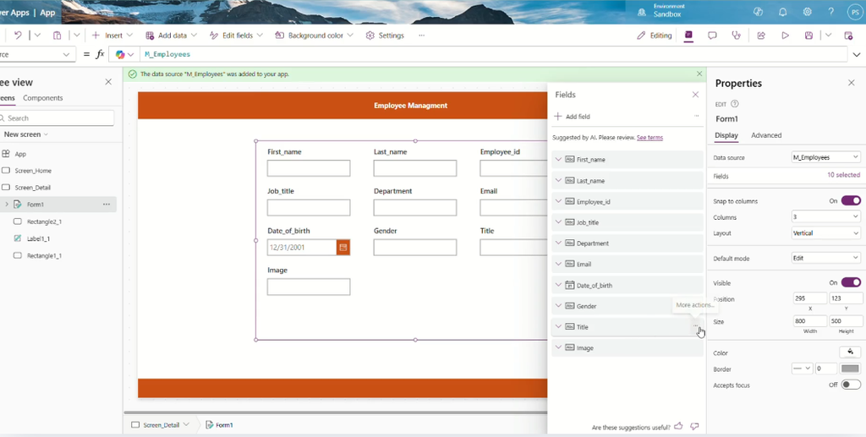Image resolution: width=866 pixels, height=437 pixels.
Task: Toggle the Snap to columns switch
Action: (x=851, y=201)
